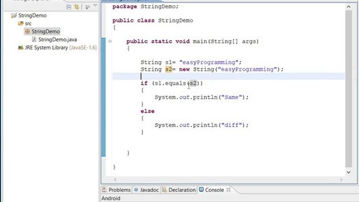Click the public class StringDemo line
Image resolution: width=359 pixels, height=202 pixels.
click(153, 20)
